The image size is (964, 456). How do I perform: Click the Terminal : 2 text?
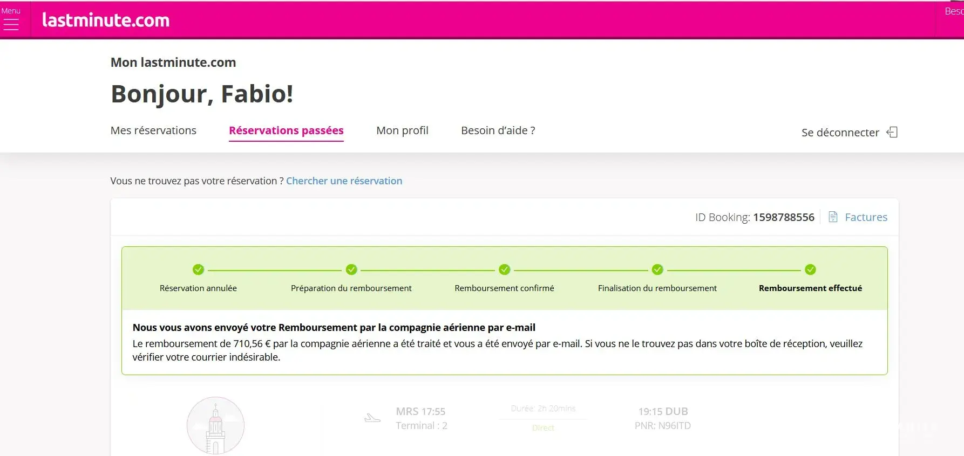point(422,426)
